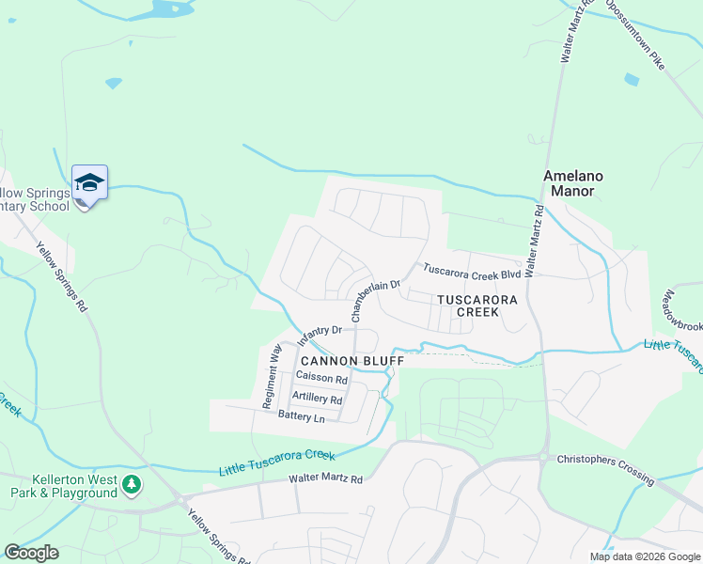Screen dimensions: 703x564
Task: Open the Google logo link
Action: tap(31, 553)
